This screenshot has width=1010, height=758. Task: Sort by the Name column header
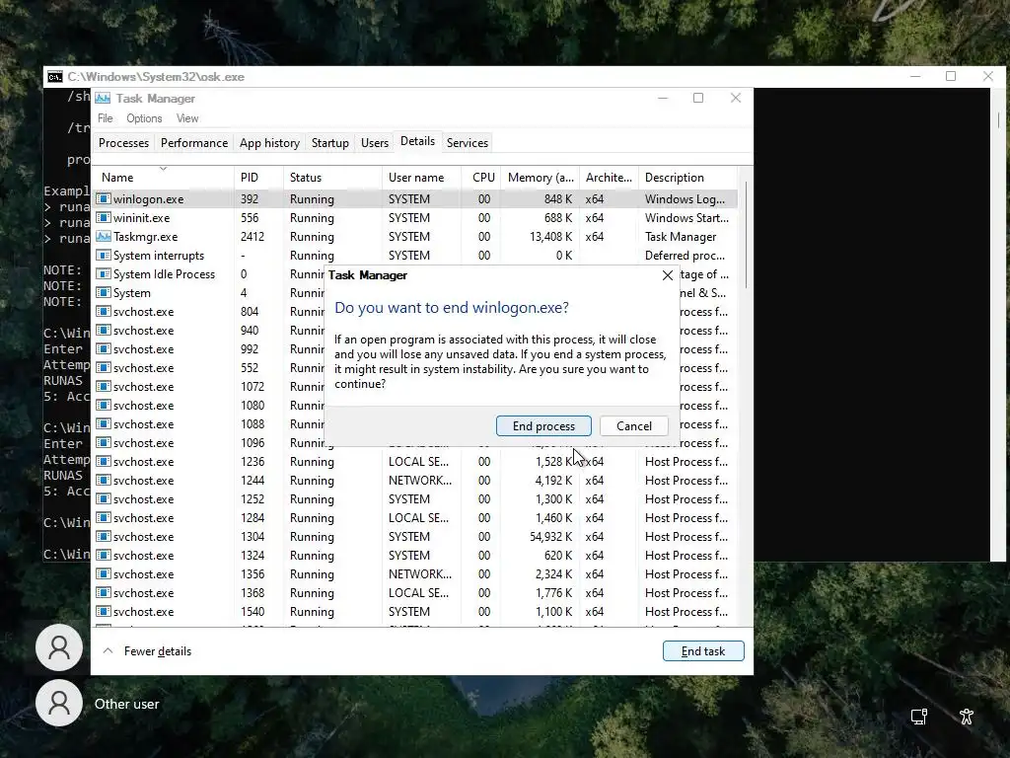(x=163, y=178)
